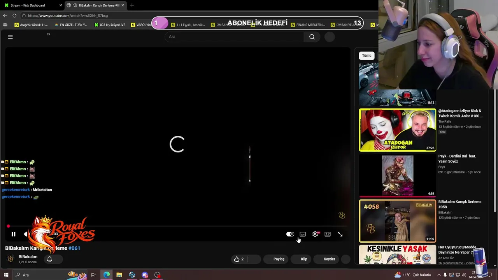Viewport: 498px width, 280px height.
Task: Open the BiBakalım channel name link
Action: [x=28, y=257]
